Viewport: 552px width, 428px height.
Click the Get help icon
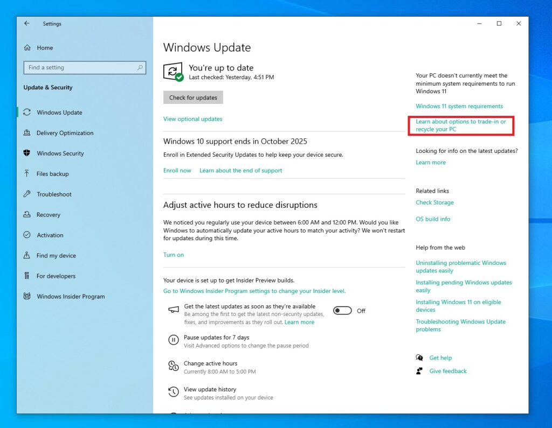click(419, 357)
